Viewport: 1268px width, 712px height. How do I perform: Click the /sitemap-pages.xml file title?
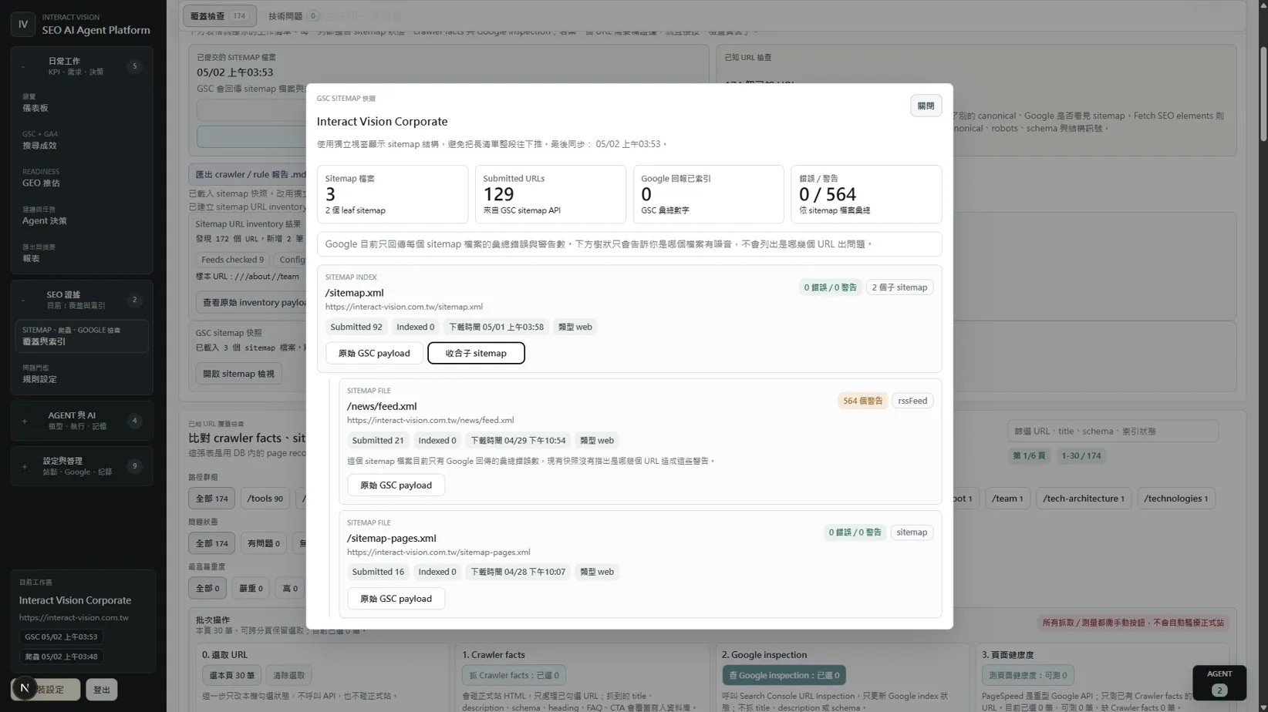coord(391,538)
